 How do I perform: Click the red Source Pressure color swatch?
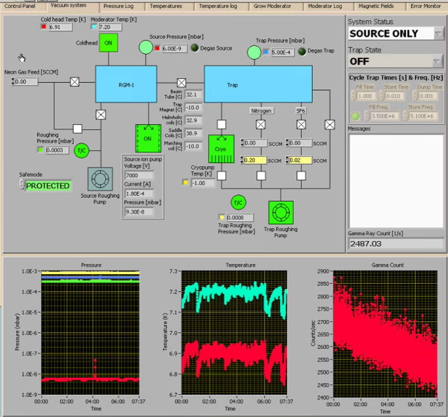[157, 48]
